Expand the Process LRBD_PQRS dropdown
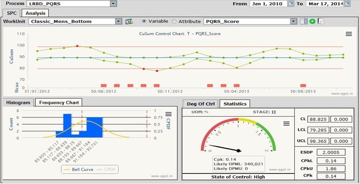Viewport: 360px width, 184px height. point(113,4)
